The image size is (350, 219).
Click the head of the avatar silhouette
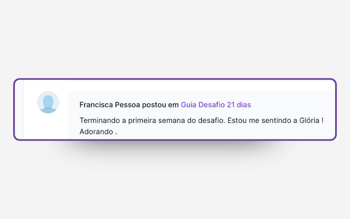tap(48, 101)
